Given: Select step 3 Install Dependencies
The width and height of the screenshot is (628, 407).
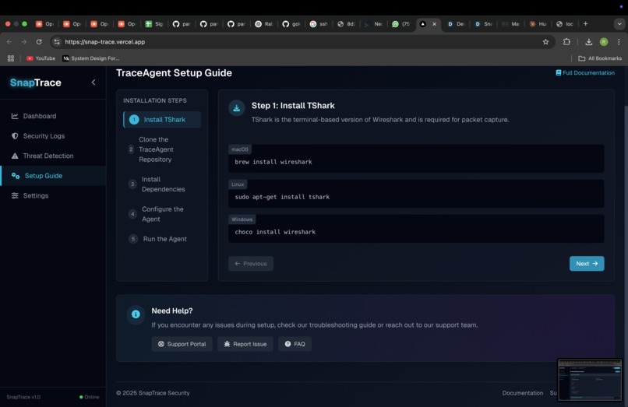Looking at the screenshot, I should point(162,184).
